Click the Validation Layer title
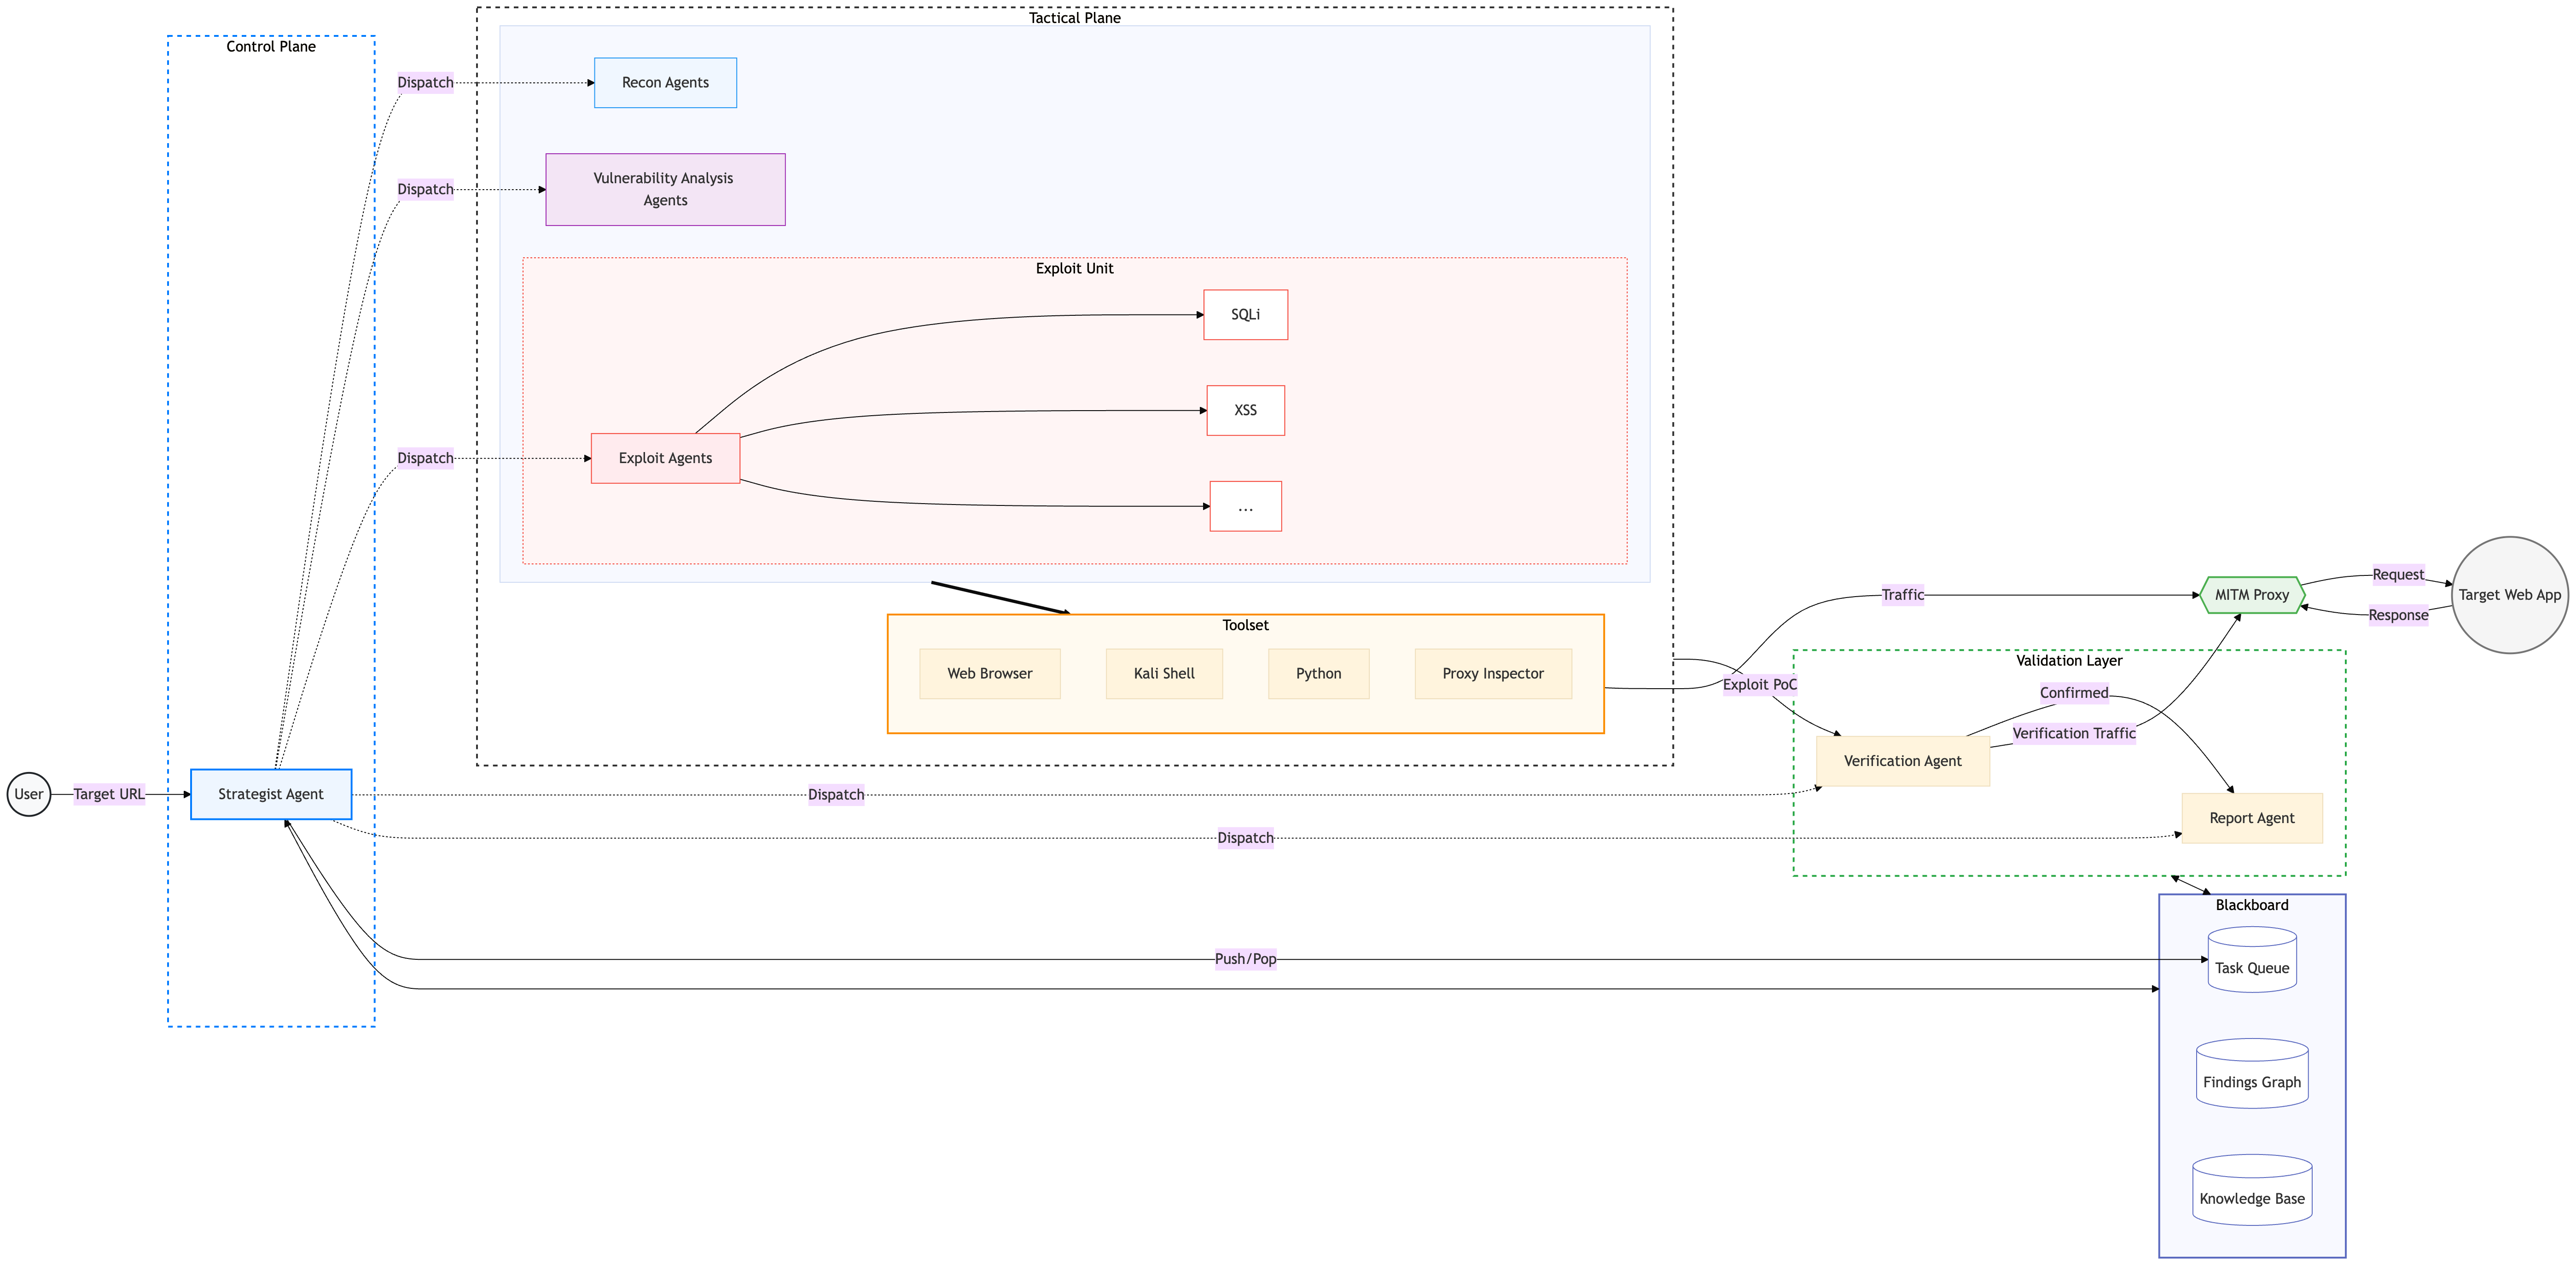2576x1265 pixels. tap(2068, 661)
